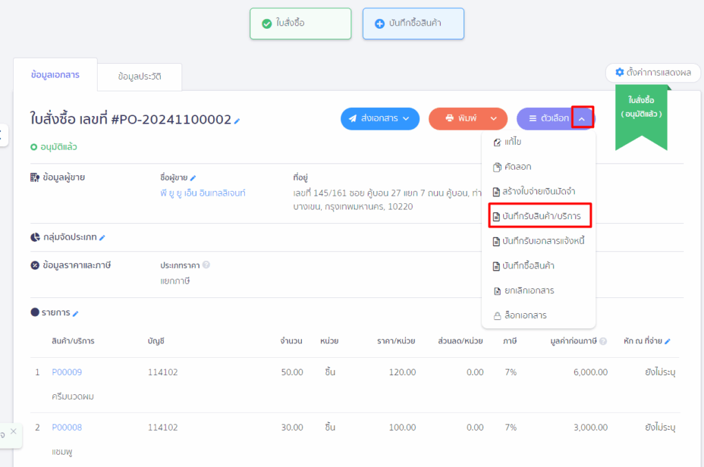Screen dimensions: 704x467
Task: Open the vendor link พี ยู ยู เอ็น อินเทลลิเจนท์
Action: tap(202, 193)
